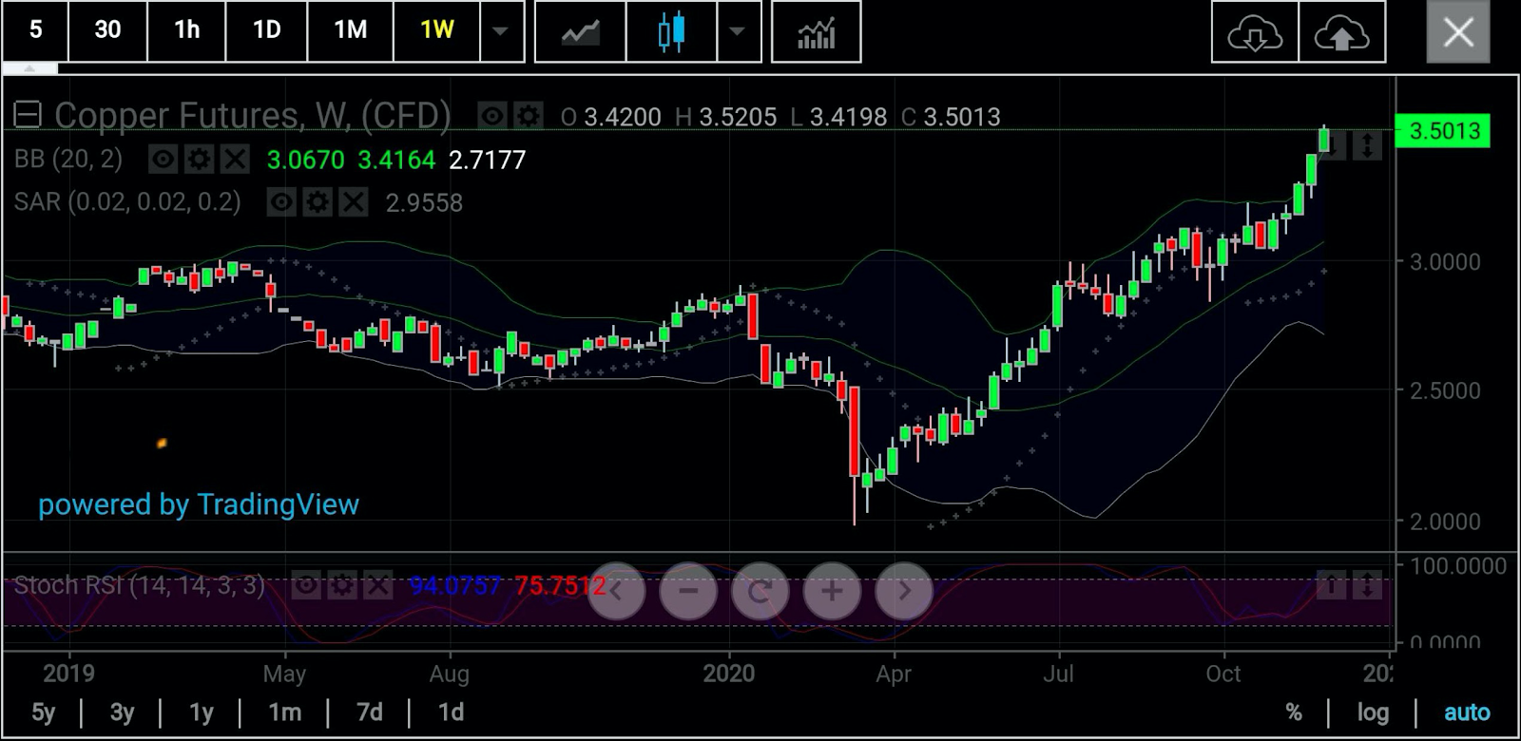This screenshot has width=1521, height=741.
Task: Click the Jul label on time axis
Action: [1058, 674]
